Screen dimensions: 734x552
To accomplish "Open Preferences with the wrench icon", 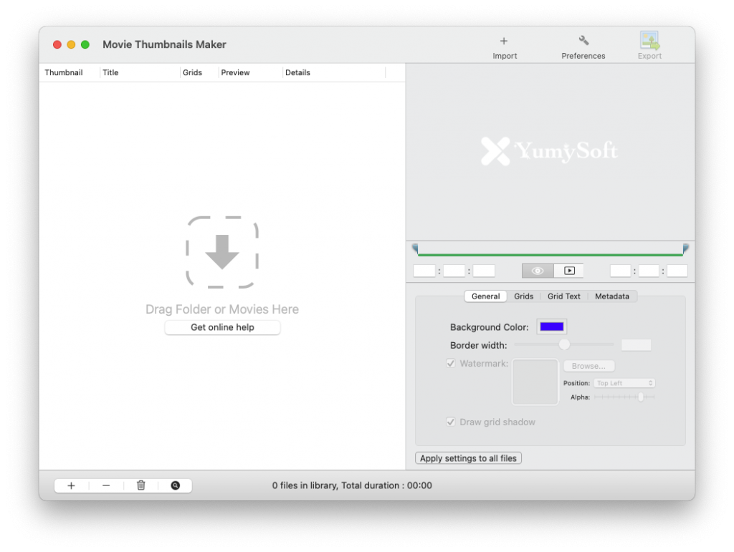I will pos(583,41).
